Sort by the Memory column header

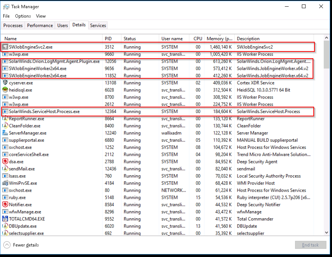[219, 39]
